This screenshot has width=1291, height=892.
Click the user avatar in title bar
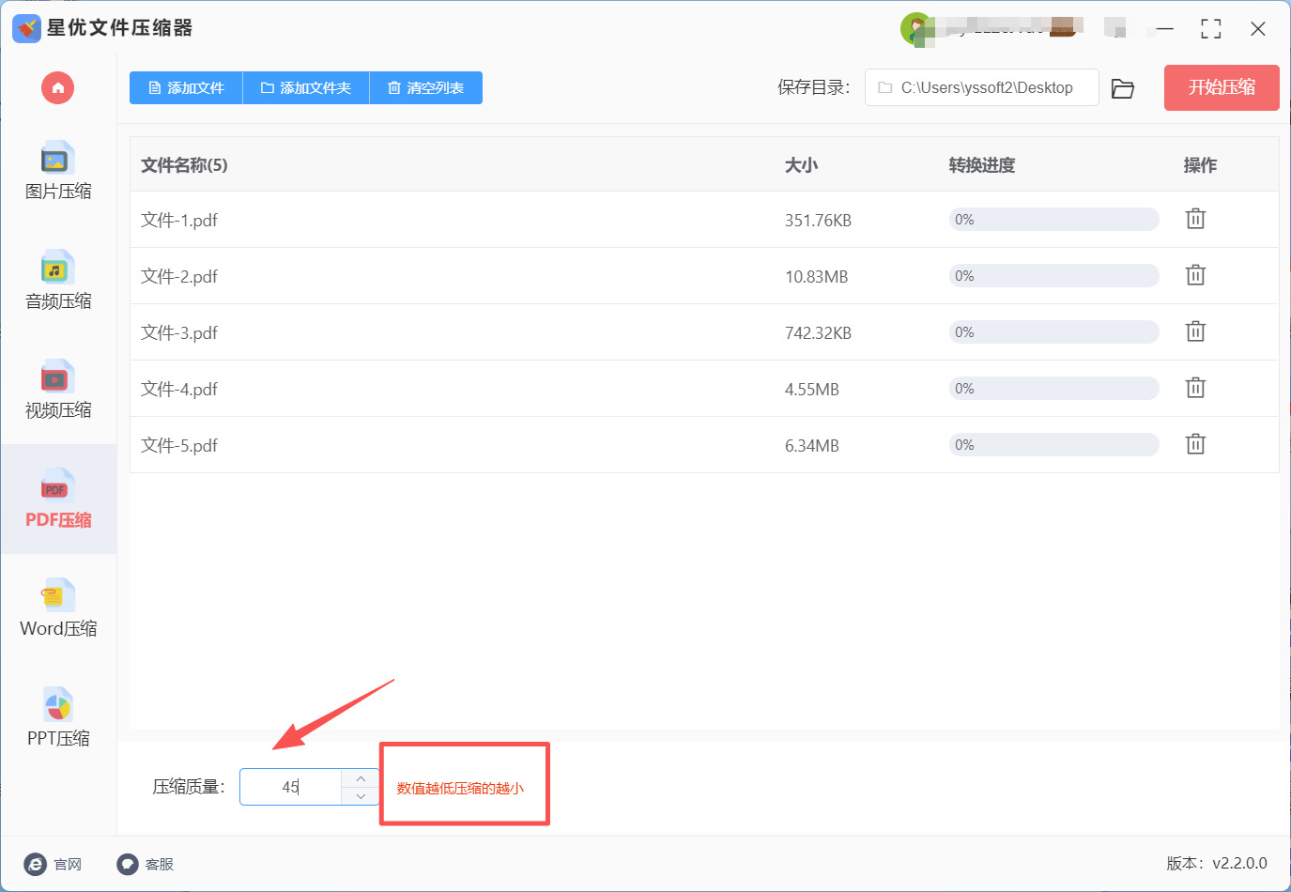point(914,28)
